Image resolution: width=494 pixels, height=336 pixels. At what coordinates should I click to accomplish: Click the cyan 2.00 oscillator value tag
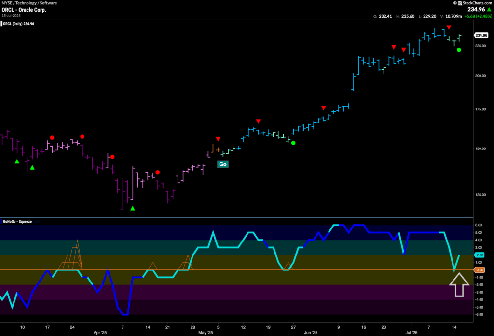tap(479, 255)
